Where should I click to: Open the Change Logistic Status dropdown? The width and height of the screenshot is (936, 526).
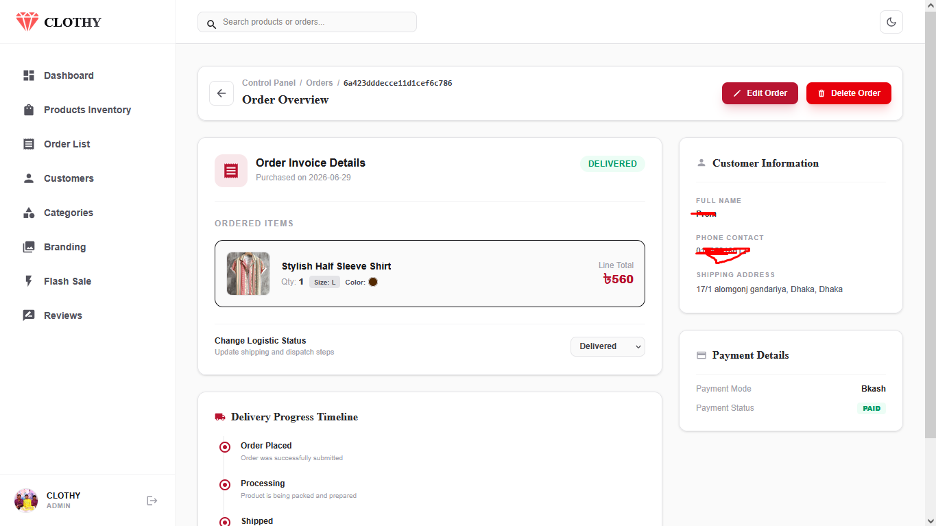tap(608, 346)
